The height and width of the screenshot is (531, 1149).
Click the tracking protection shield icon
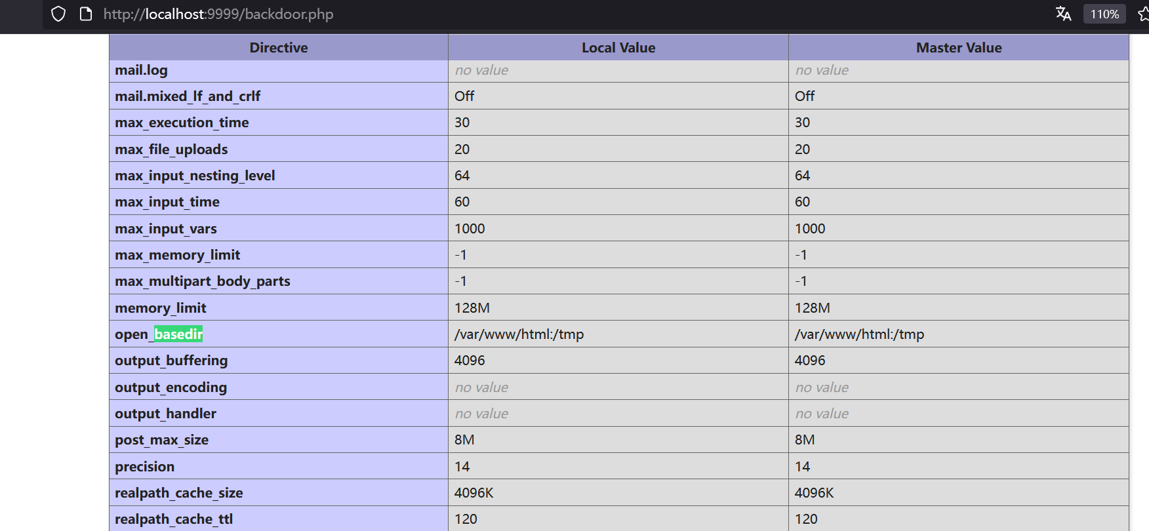[x=58, y=14]
